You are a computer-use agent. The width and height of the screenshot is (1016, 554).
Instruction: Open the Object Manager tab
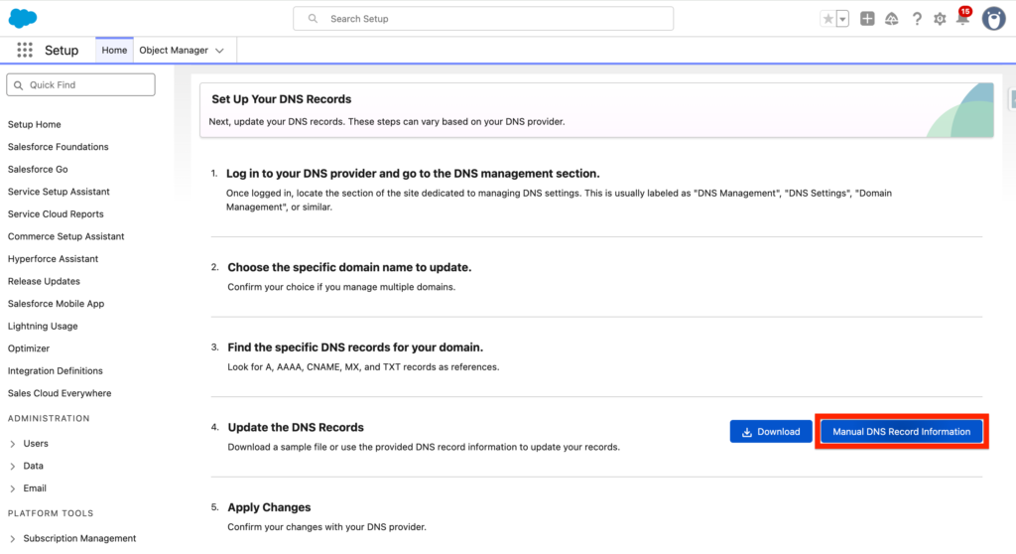click(174, 51)
